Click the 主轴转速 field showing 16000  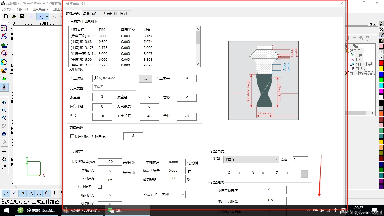[x=173, y=162]
